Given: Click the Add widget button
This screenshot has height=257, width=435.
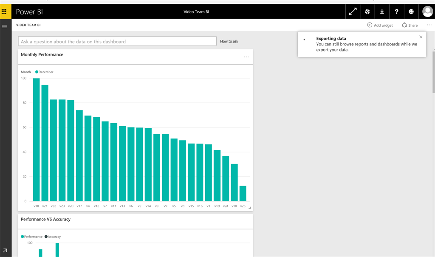Looking at the screenshot, I should pyautogui.click(x=380, y=25).
